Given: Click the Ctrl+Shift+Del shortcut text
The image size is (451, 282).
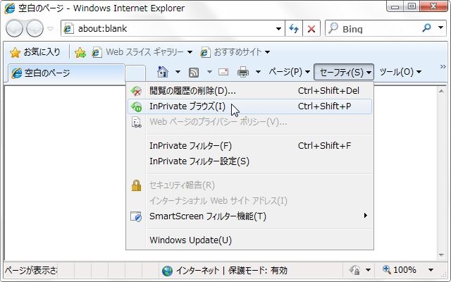Looking at the screenshot, I should pos(329,91).
